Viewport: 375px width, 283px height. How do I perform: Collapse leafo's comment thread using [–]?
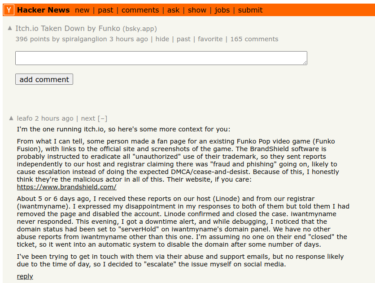(102, 118)
